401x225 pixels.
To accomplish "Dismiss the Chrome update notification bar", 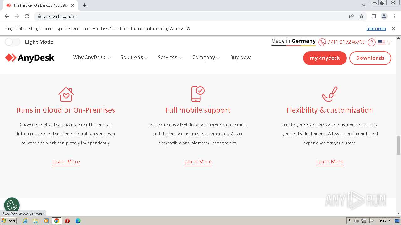I will pos(393,29).
